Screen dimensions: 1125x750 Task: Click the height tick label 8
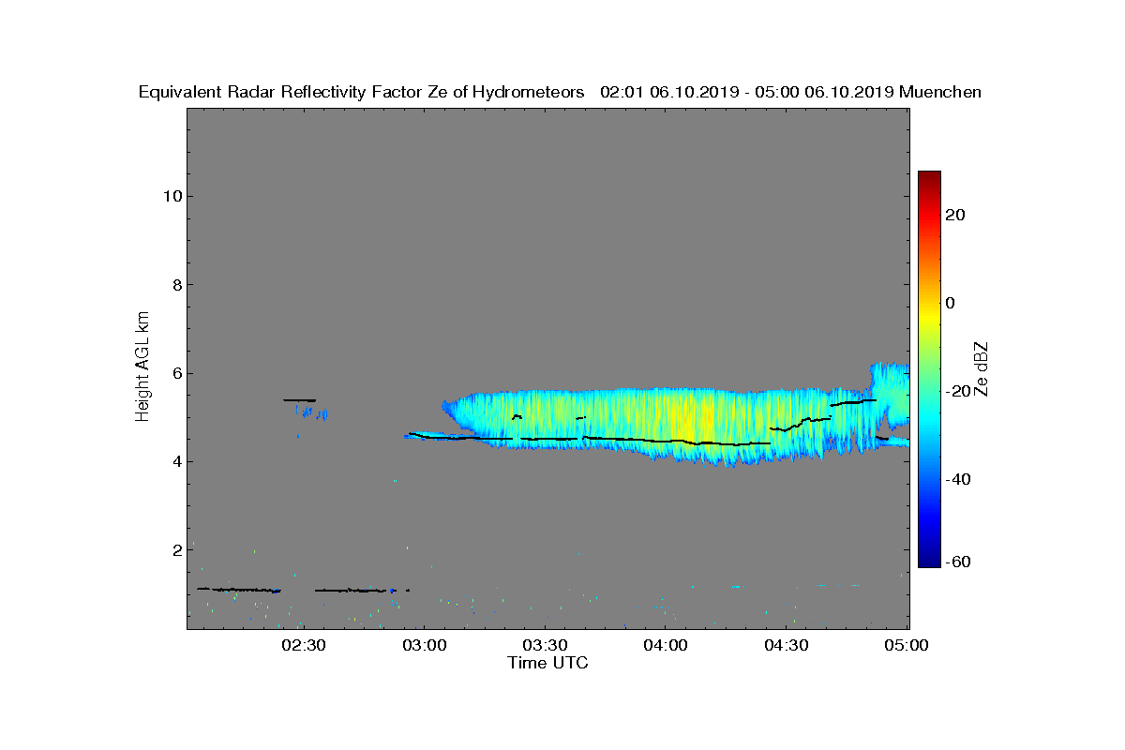tap(175, 285)
